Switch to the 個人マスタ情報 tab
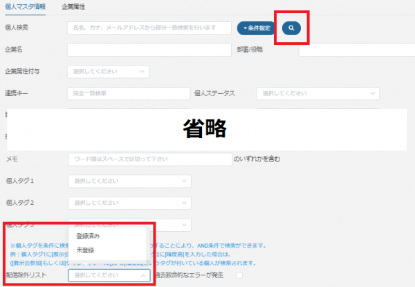Viewport: 415px width, 287px height. 25,7
